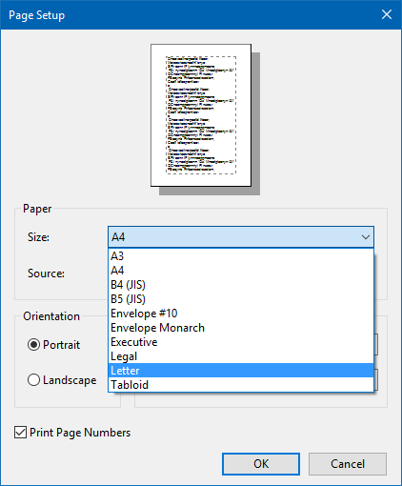The width and height of the screenshot is (402, 486).
Task: Choose Tabloid paper size
Action: [x=241, y=385]
